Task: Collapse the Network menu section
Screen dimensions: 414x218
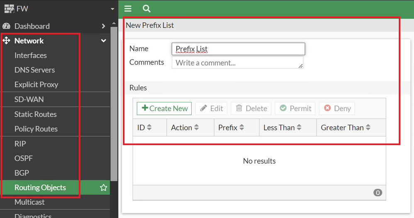Action: [x=103, y=41]
